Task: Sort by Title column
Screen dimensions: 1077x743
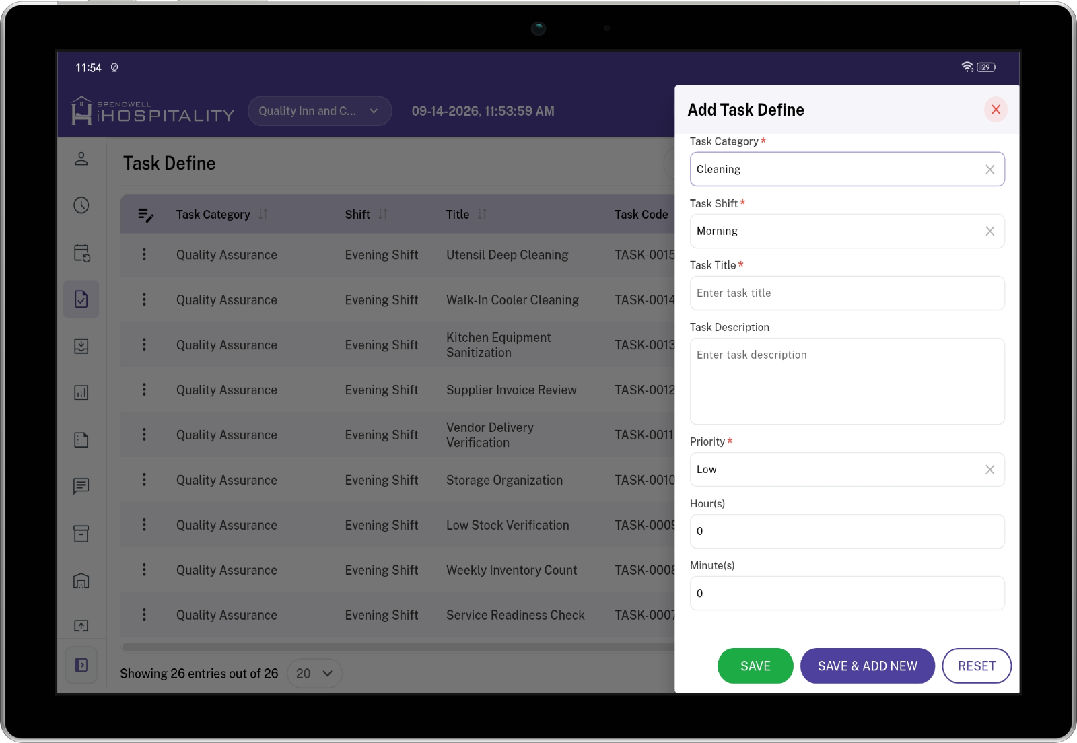Action: pos(482,215)
